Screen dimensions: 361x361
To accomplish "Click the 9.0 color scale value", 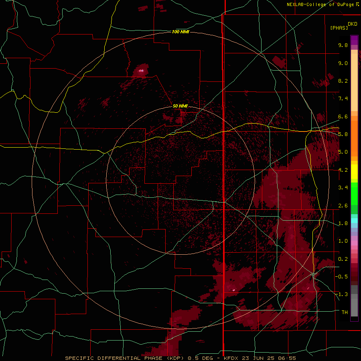I will pyautogui.click(x=343, y=63).
